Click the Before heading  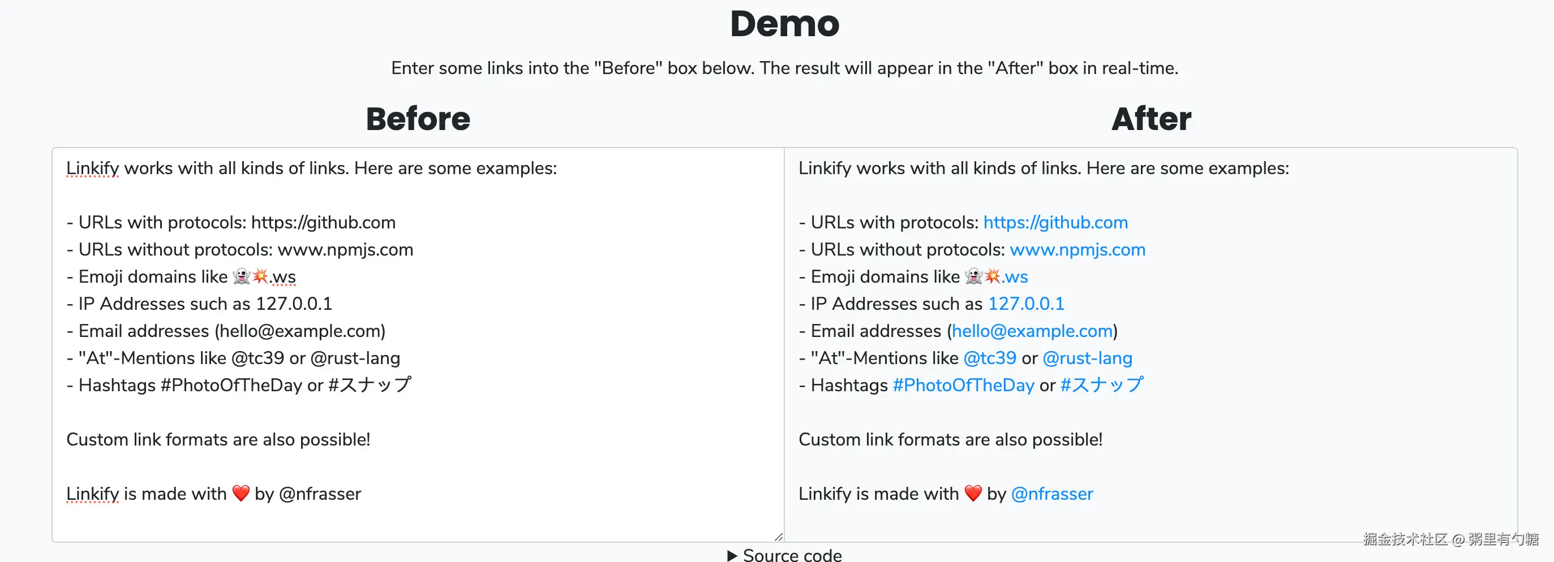tap(418, 119)
